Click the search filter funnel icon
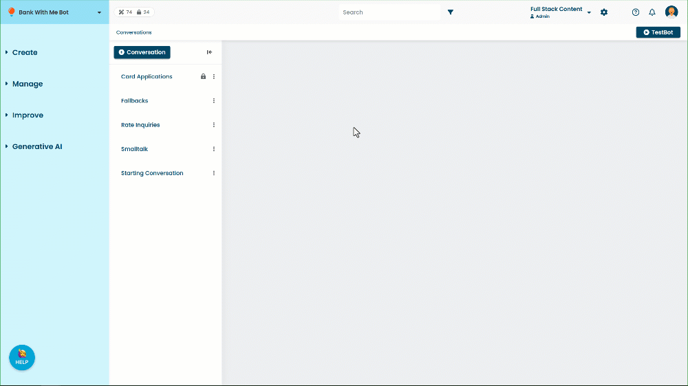The height and width of the screenshot is (386, 688). pyautogui.click(x=450, y=12)
